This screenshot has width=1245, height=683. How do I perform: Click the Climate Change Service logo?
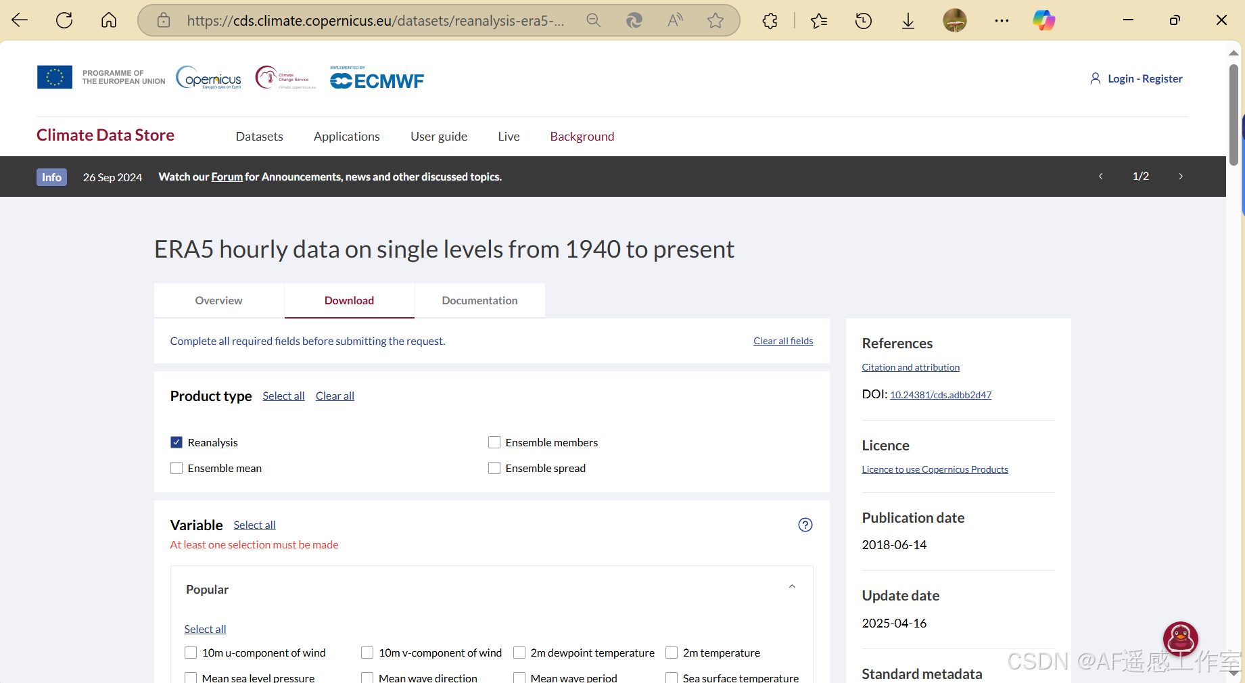[x=285, y=77]
